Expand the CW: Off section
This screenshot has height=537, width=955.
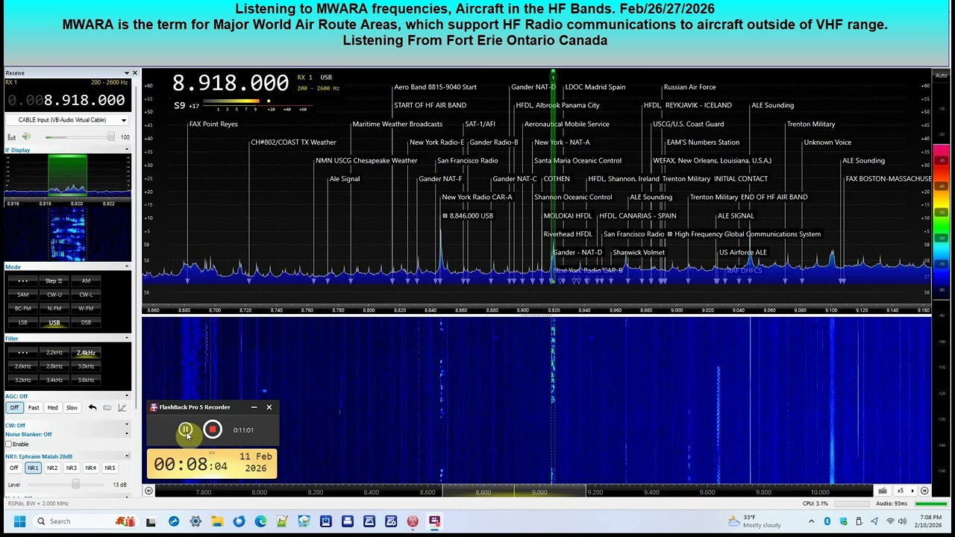(x=126, y=425)
